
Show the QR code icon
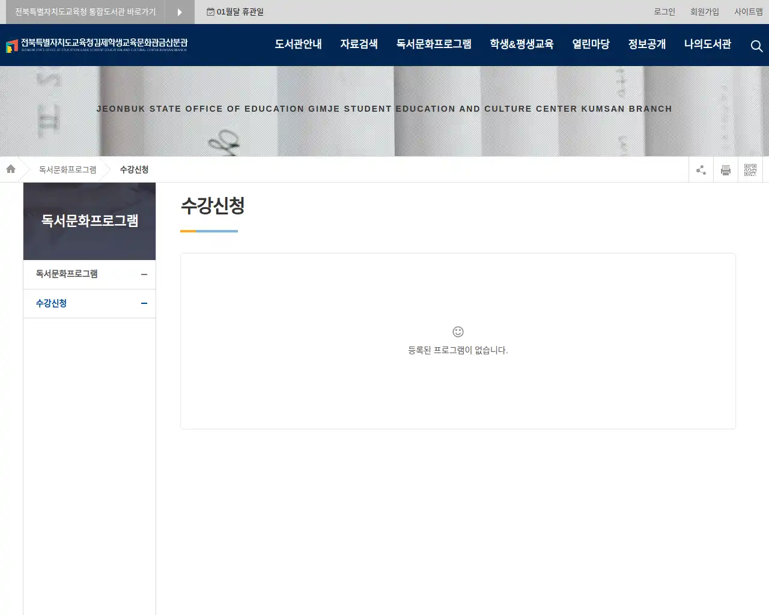[750, 170]
